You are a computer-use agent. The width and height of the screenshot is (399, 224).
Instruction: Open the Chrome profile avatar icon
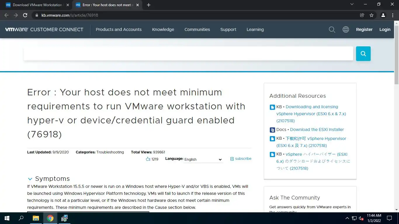click(383, 15)
